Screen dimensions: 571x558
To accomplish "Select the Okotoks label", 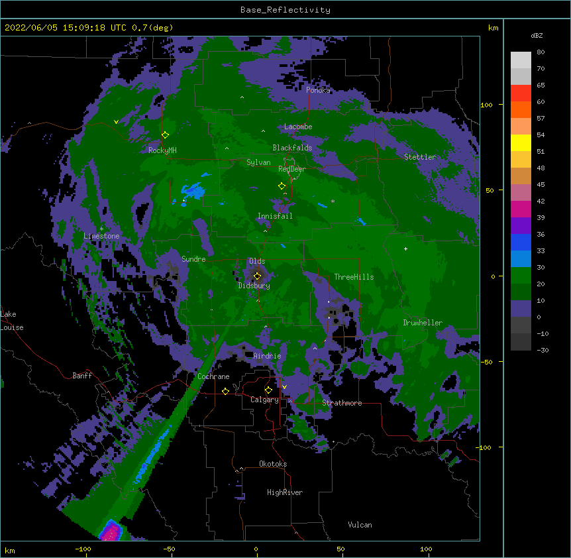I will 273,464.
